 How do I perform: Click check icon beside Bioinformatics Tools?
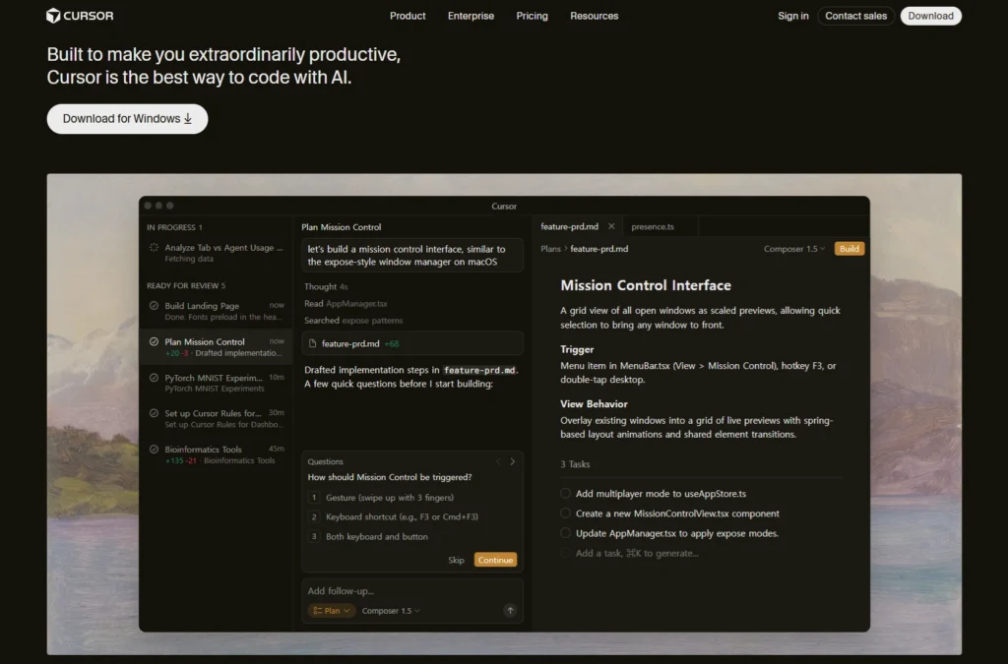(154, 450)
